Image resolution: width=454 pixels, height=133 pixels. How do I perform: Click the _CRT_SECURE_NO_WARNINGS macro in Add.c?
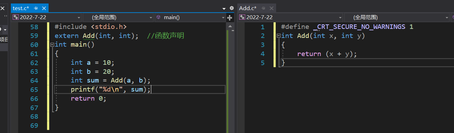(x=360, y=26)
